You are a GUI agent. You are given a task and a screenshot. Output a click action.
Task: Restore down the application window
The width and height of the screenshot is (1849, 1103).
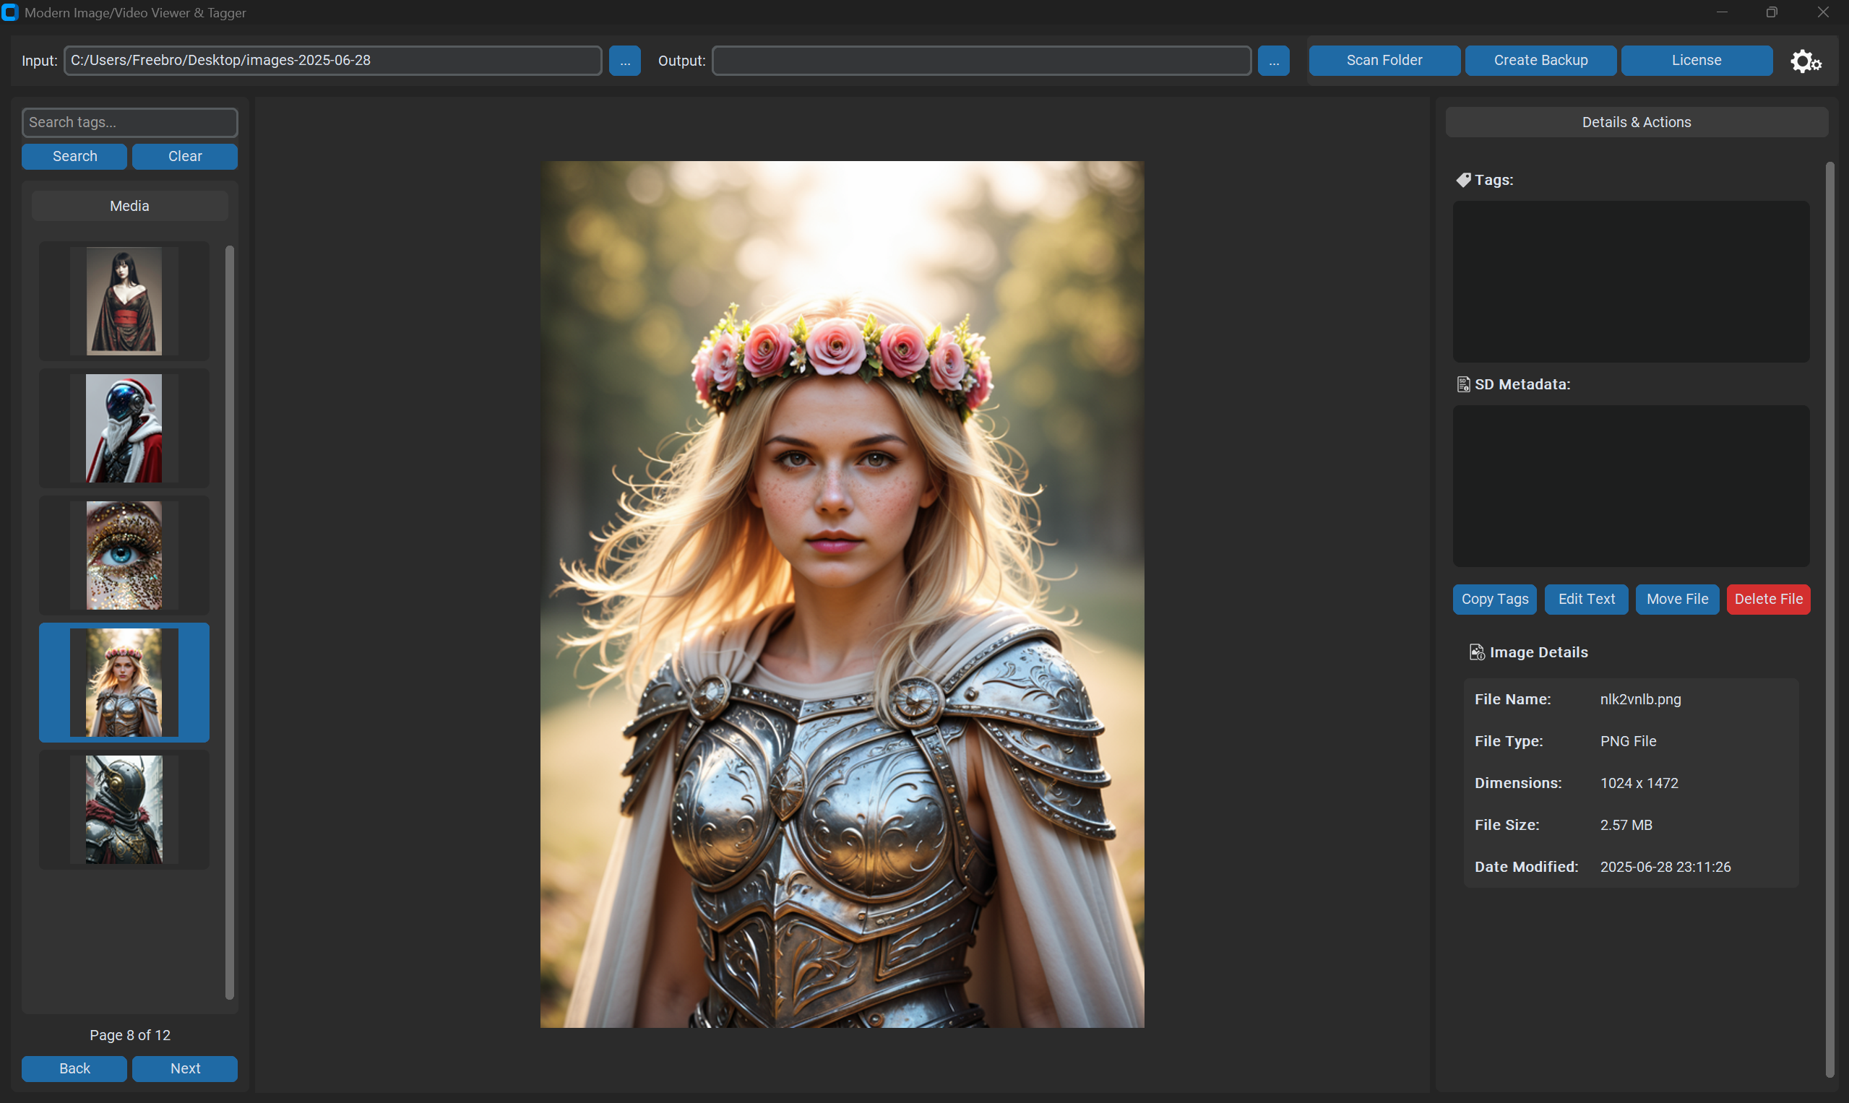coord(1772,12)
